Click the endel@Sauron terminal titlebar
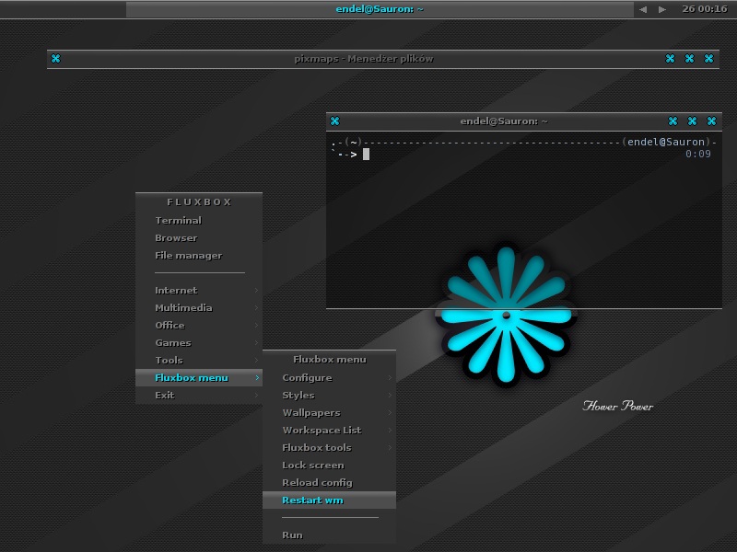 click(x=504, y=121)
